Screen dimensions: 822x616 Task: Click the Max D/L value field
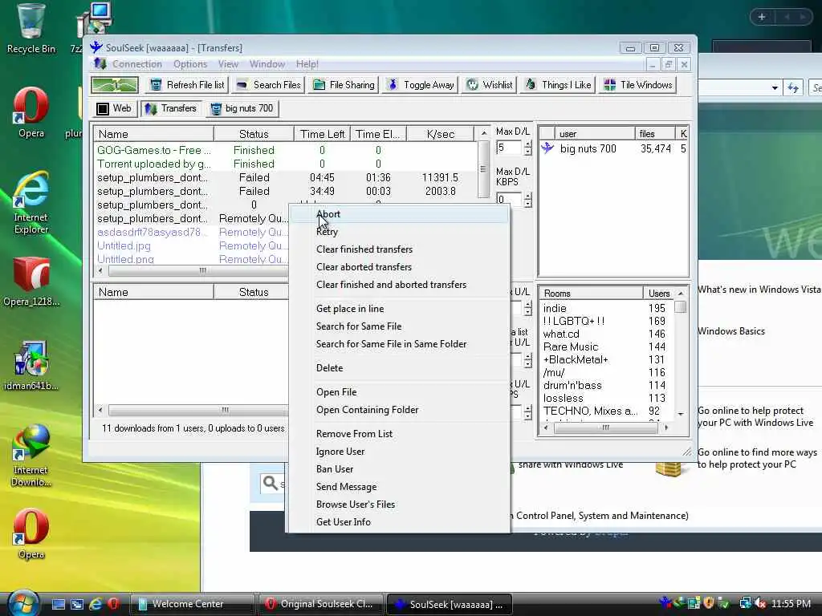click(x=509, y=148)
